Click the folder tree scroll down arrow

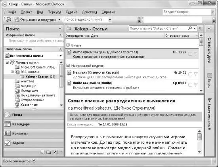pyautogui.click(x=61, y=105)
